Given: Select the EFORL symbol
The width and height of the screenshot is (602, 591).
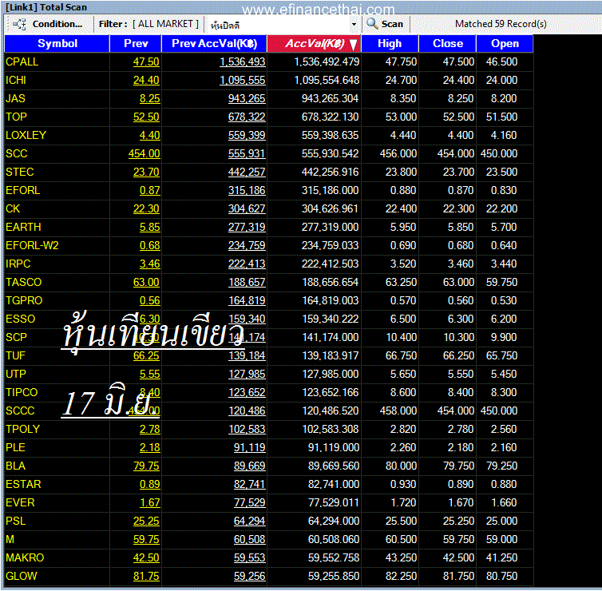Looking at the screenshot, I should pos(22,190).
